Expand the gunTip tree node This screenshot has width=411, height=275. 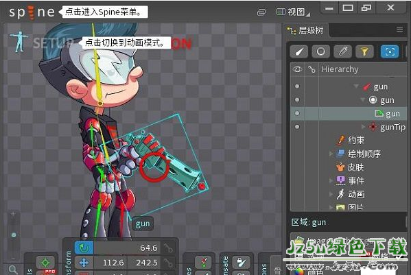(363, 127)
